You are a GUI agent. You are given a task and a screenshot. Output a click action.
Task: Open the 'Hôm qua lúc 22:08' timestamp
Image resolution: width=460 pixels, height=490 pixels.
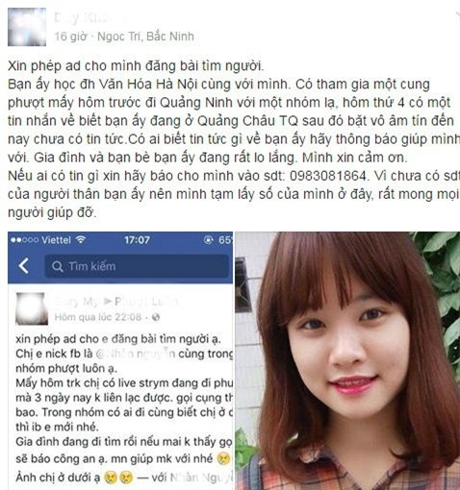pyautogui.click(x=98, y=317)
